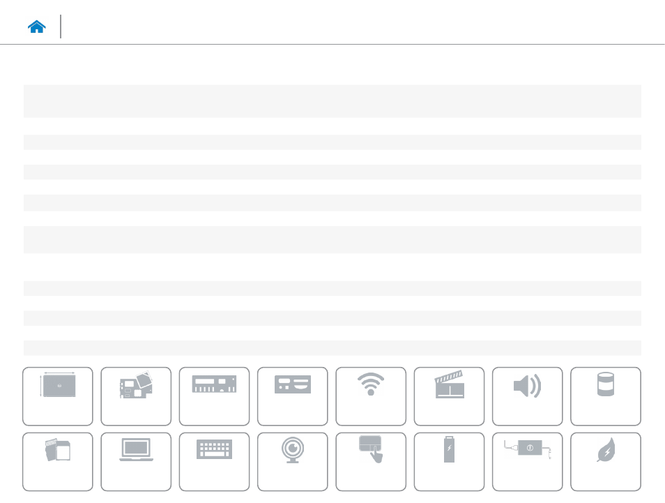Image resolution: width=665 pixels, height=503 pixels.
Task: Open the webcam camera icon tile
Action: click(293, 462)
